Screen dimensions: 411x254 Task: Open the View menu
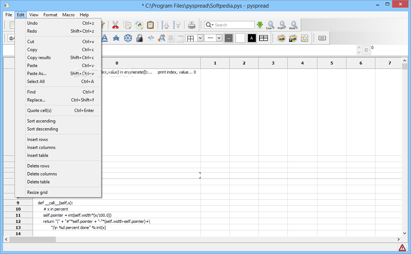(x=34, y=15)
